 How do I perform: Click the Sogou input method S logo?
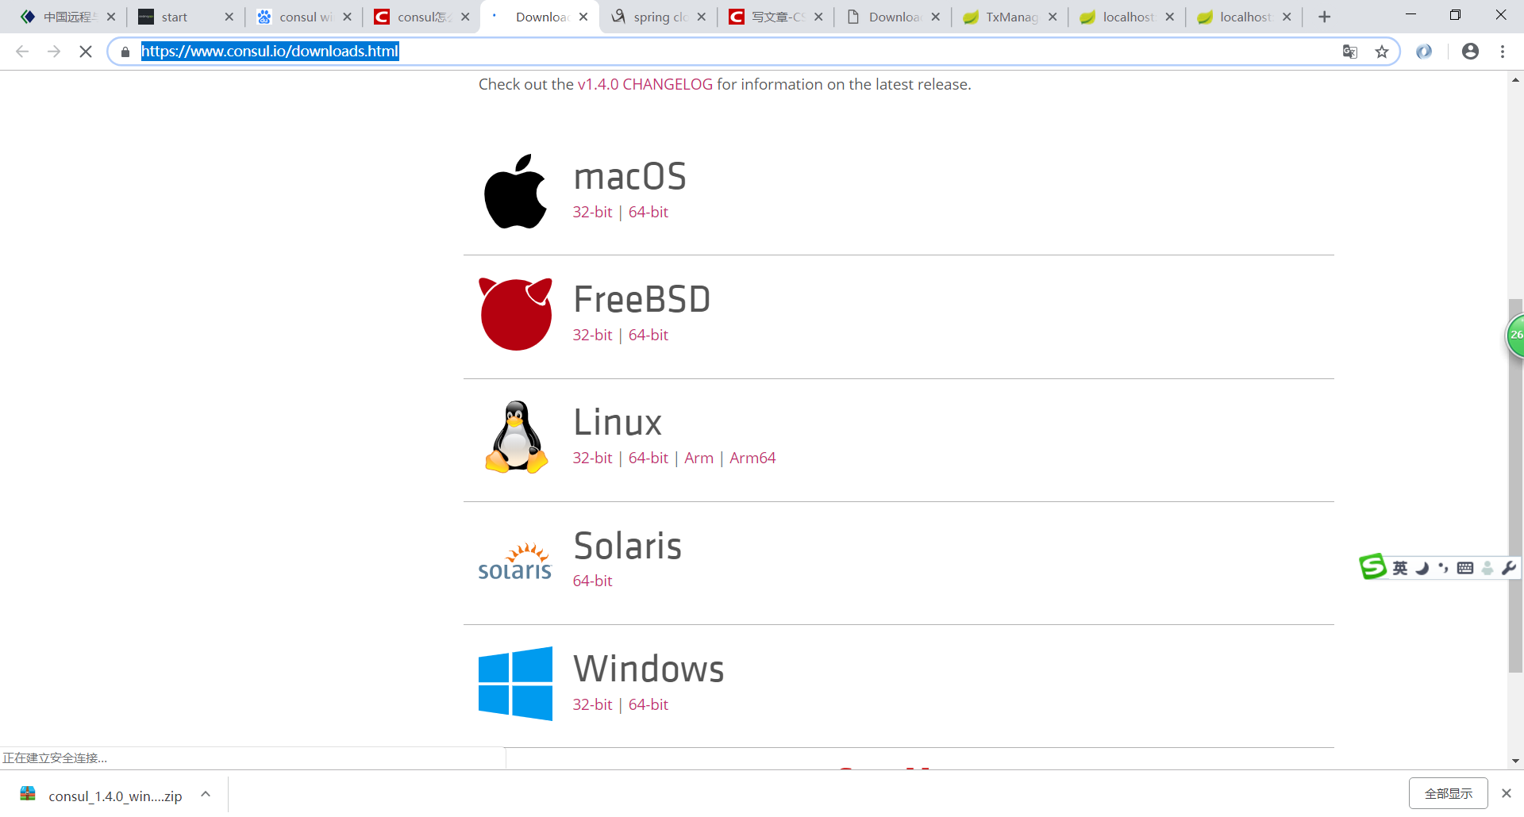click(x=1372, y=566)
